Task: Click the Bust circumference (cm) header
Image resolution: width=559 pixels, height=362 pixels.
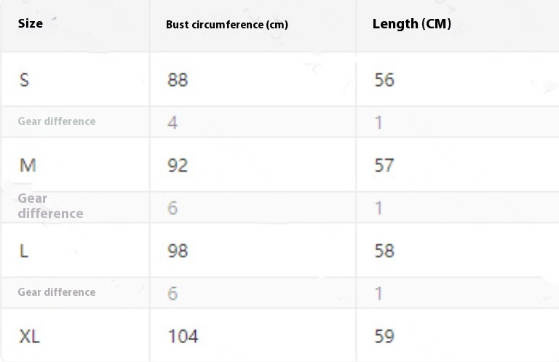Action: click(x=226, y=25)
